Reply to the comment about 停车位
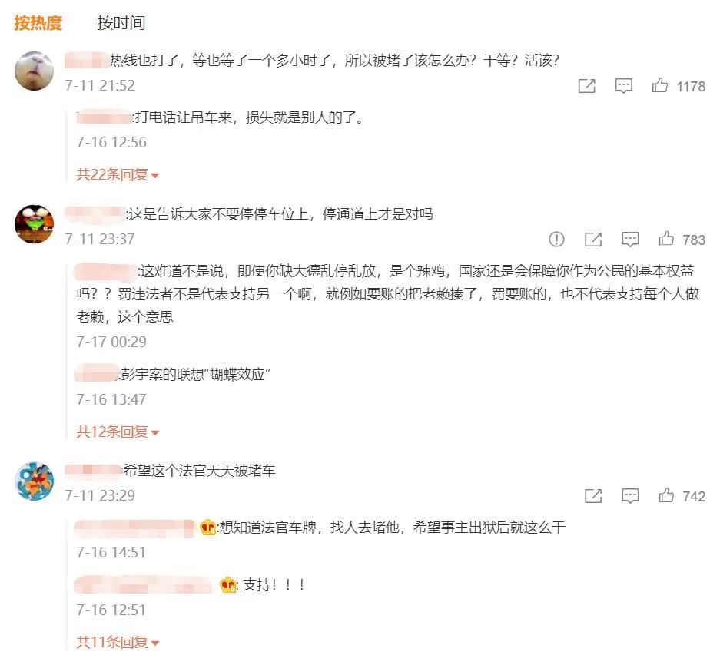The width and height of the screenshot is (720, 655). (x=630, y=239)
